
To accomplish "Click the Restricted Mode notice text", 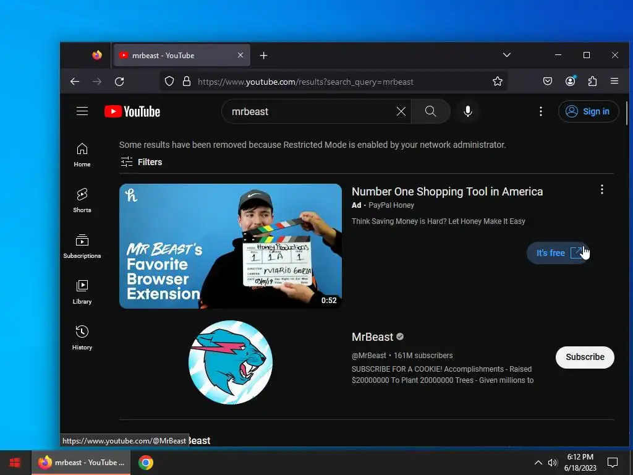I will pyautogui.click(x=312, y=145).
